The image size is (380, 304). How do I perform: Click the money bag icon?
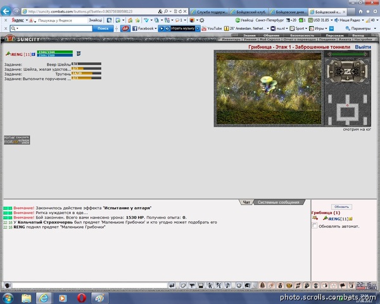[280, 286]
